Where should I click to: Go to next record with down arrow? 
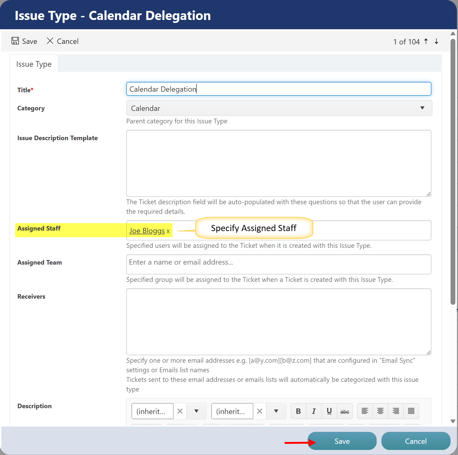(436, 41)
